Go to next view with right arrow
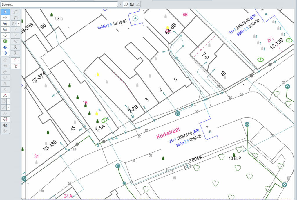Screen dimensions: 297x200 click(5, 53)
